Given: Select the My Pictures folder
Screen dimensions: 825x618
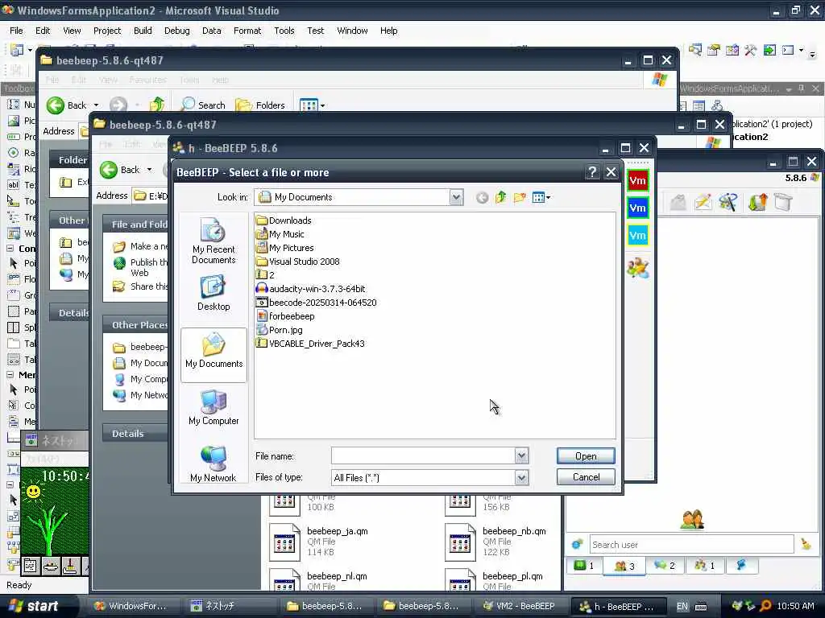Looking at the screenshot, I should (284, 248).
